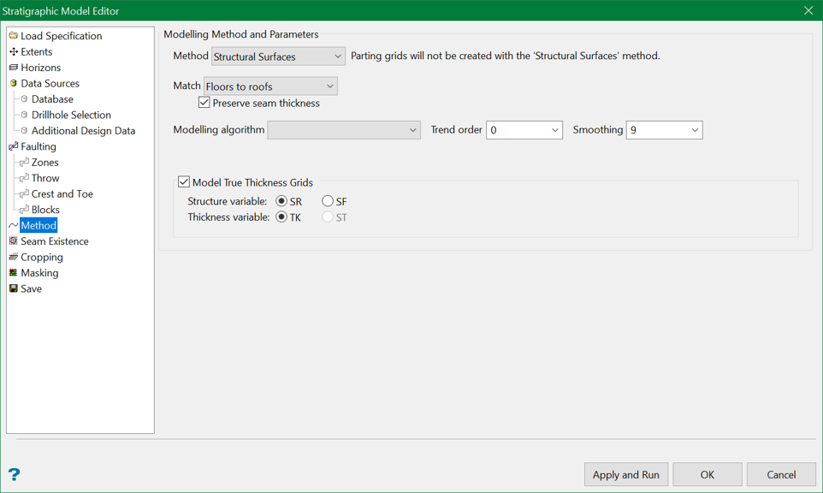
Task: Click the Data Sources cylinder icon
Action: click(x=13, y=83)
